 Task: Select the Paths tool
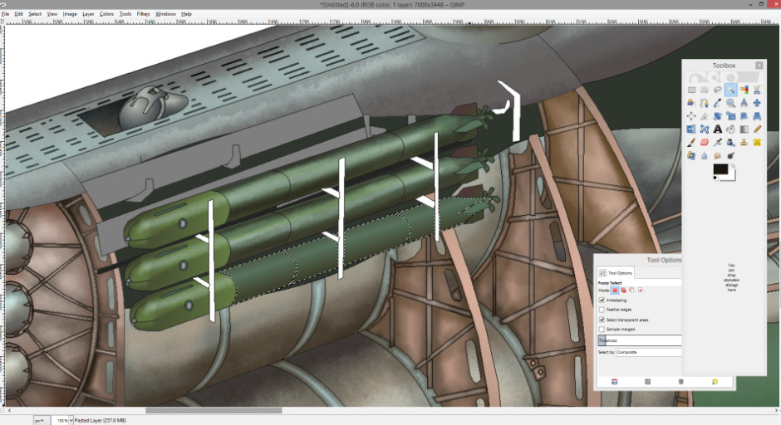pyautogui.click(x=705, y=103)
